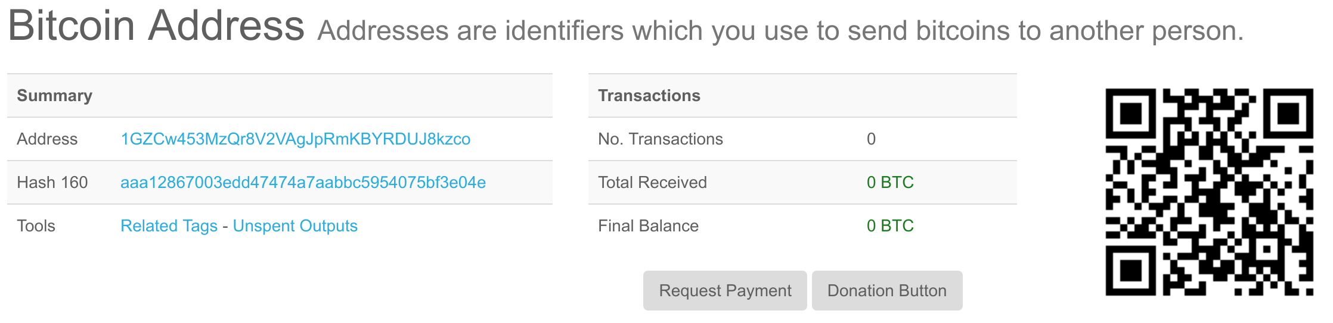Select the Total Received 0 BTC value
This screenshot has height=323, width=1333.
pos(889,183)
